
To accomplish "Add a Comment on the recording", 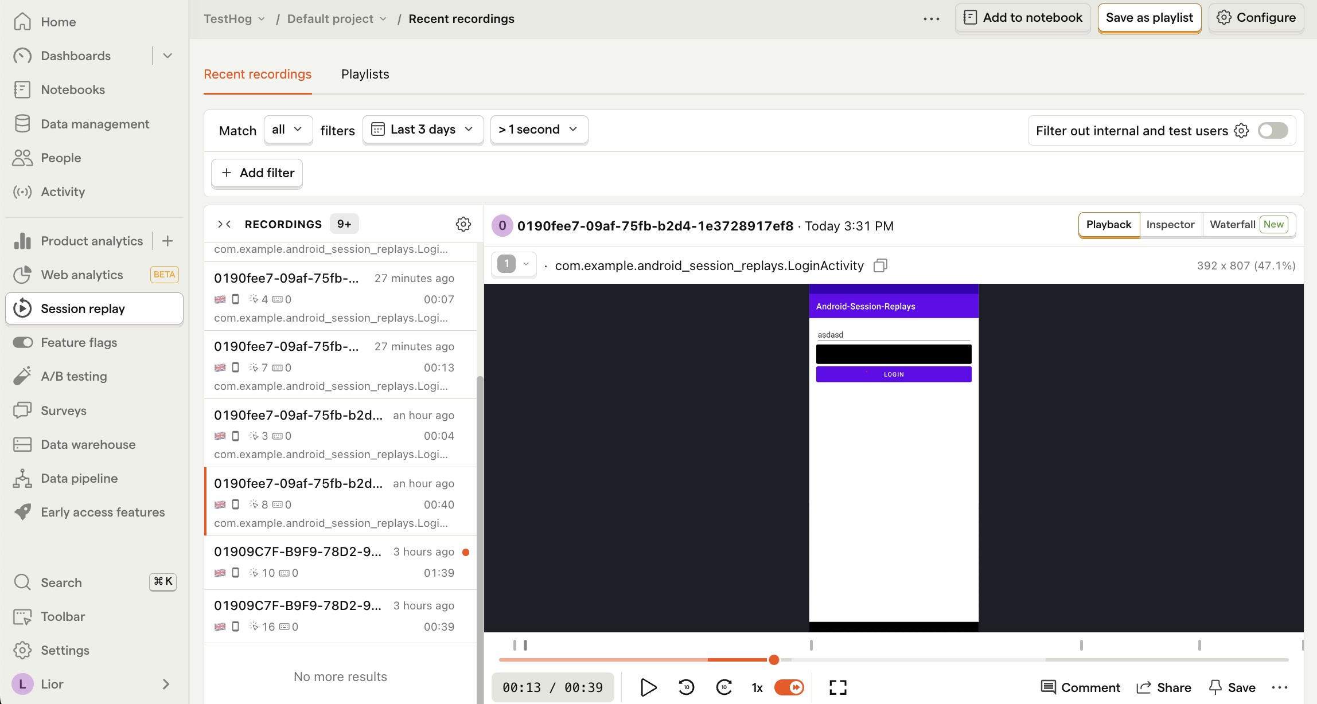I will pos(1080,687).
